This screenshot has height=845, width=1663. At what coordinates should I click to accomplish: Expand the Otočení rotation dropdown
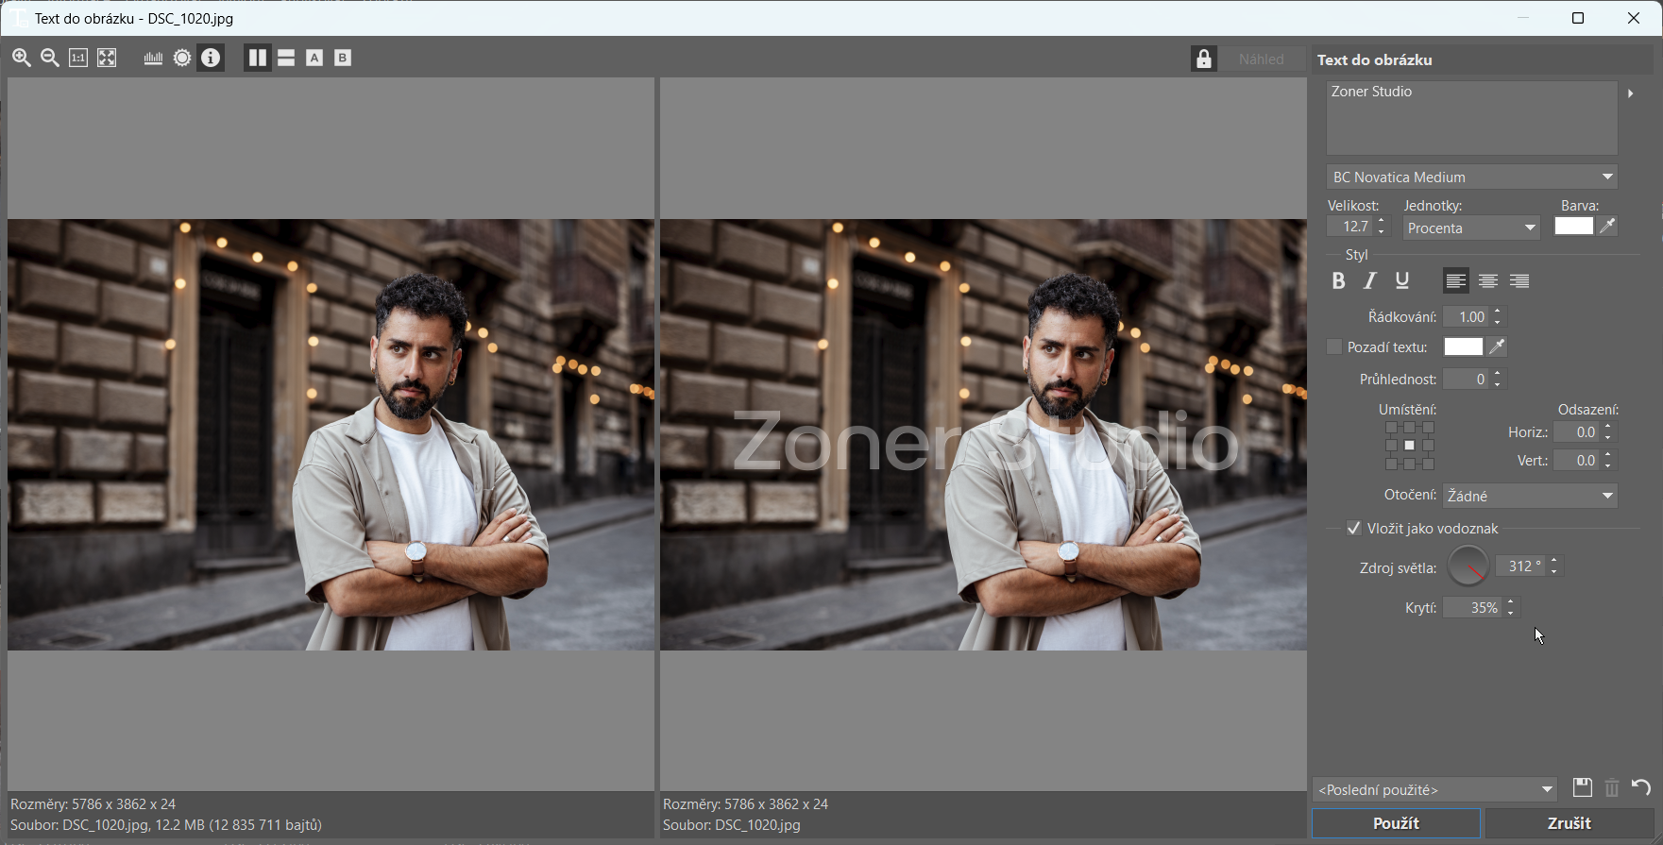coord(1530,496)
